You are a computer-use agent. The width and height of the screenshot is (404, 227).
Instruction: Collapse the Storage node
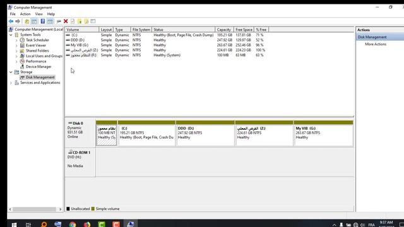pyautogui.click(x=11, y=72)
